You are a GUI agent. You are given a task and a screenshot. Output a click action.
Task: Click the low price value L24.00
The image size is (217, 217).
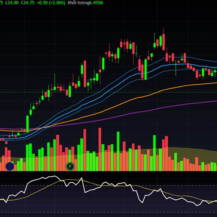(12, 3)
